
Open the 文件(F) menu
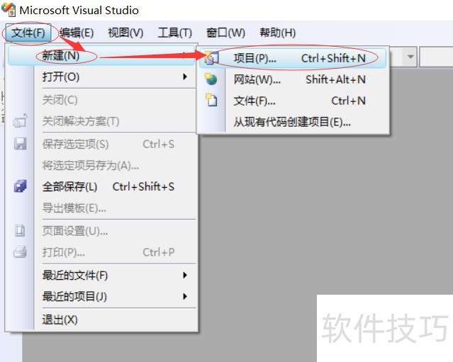coord(28,33)
